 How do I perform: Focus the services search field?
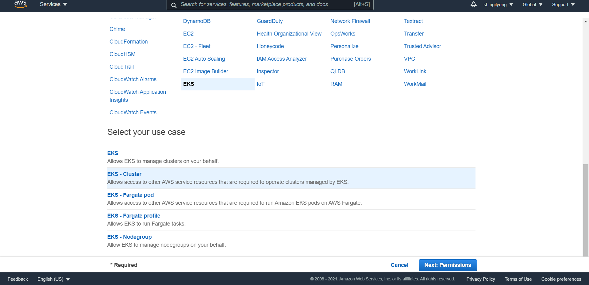(270, 5)
